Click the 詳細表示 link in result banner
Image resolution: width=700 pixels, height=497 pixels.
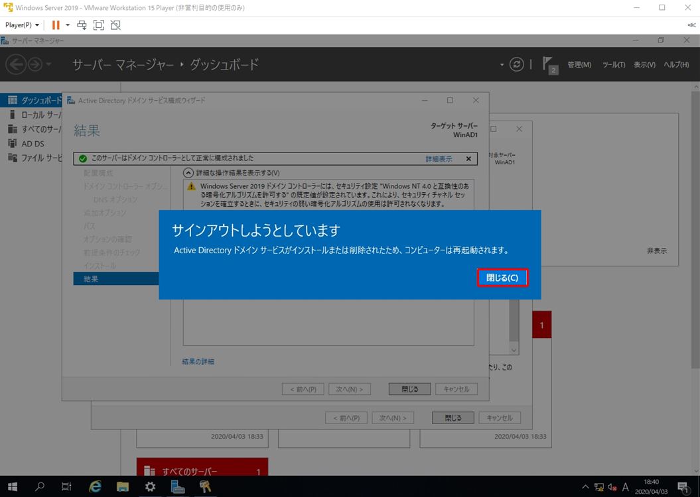click(x=439, y=158)
